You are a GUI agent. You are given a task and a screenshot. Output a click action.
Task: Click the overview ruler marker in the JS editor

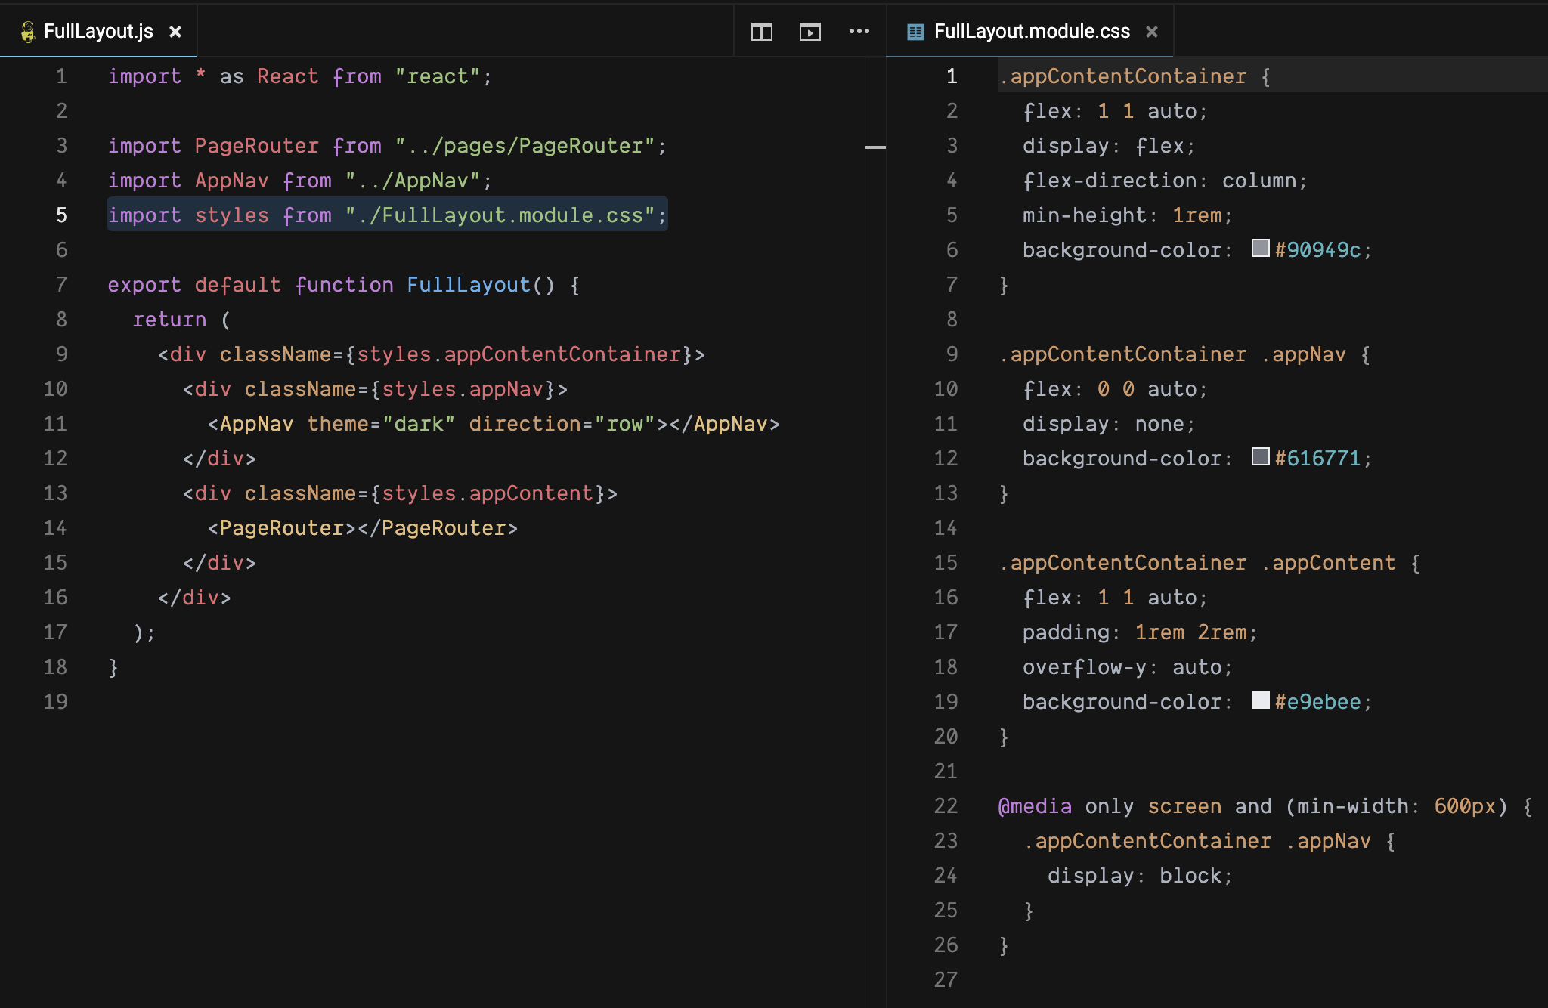tap(875, 147)
